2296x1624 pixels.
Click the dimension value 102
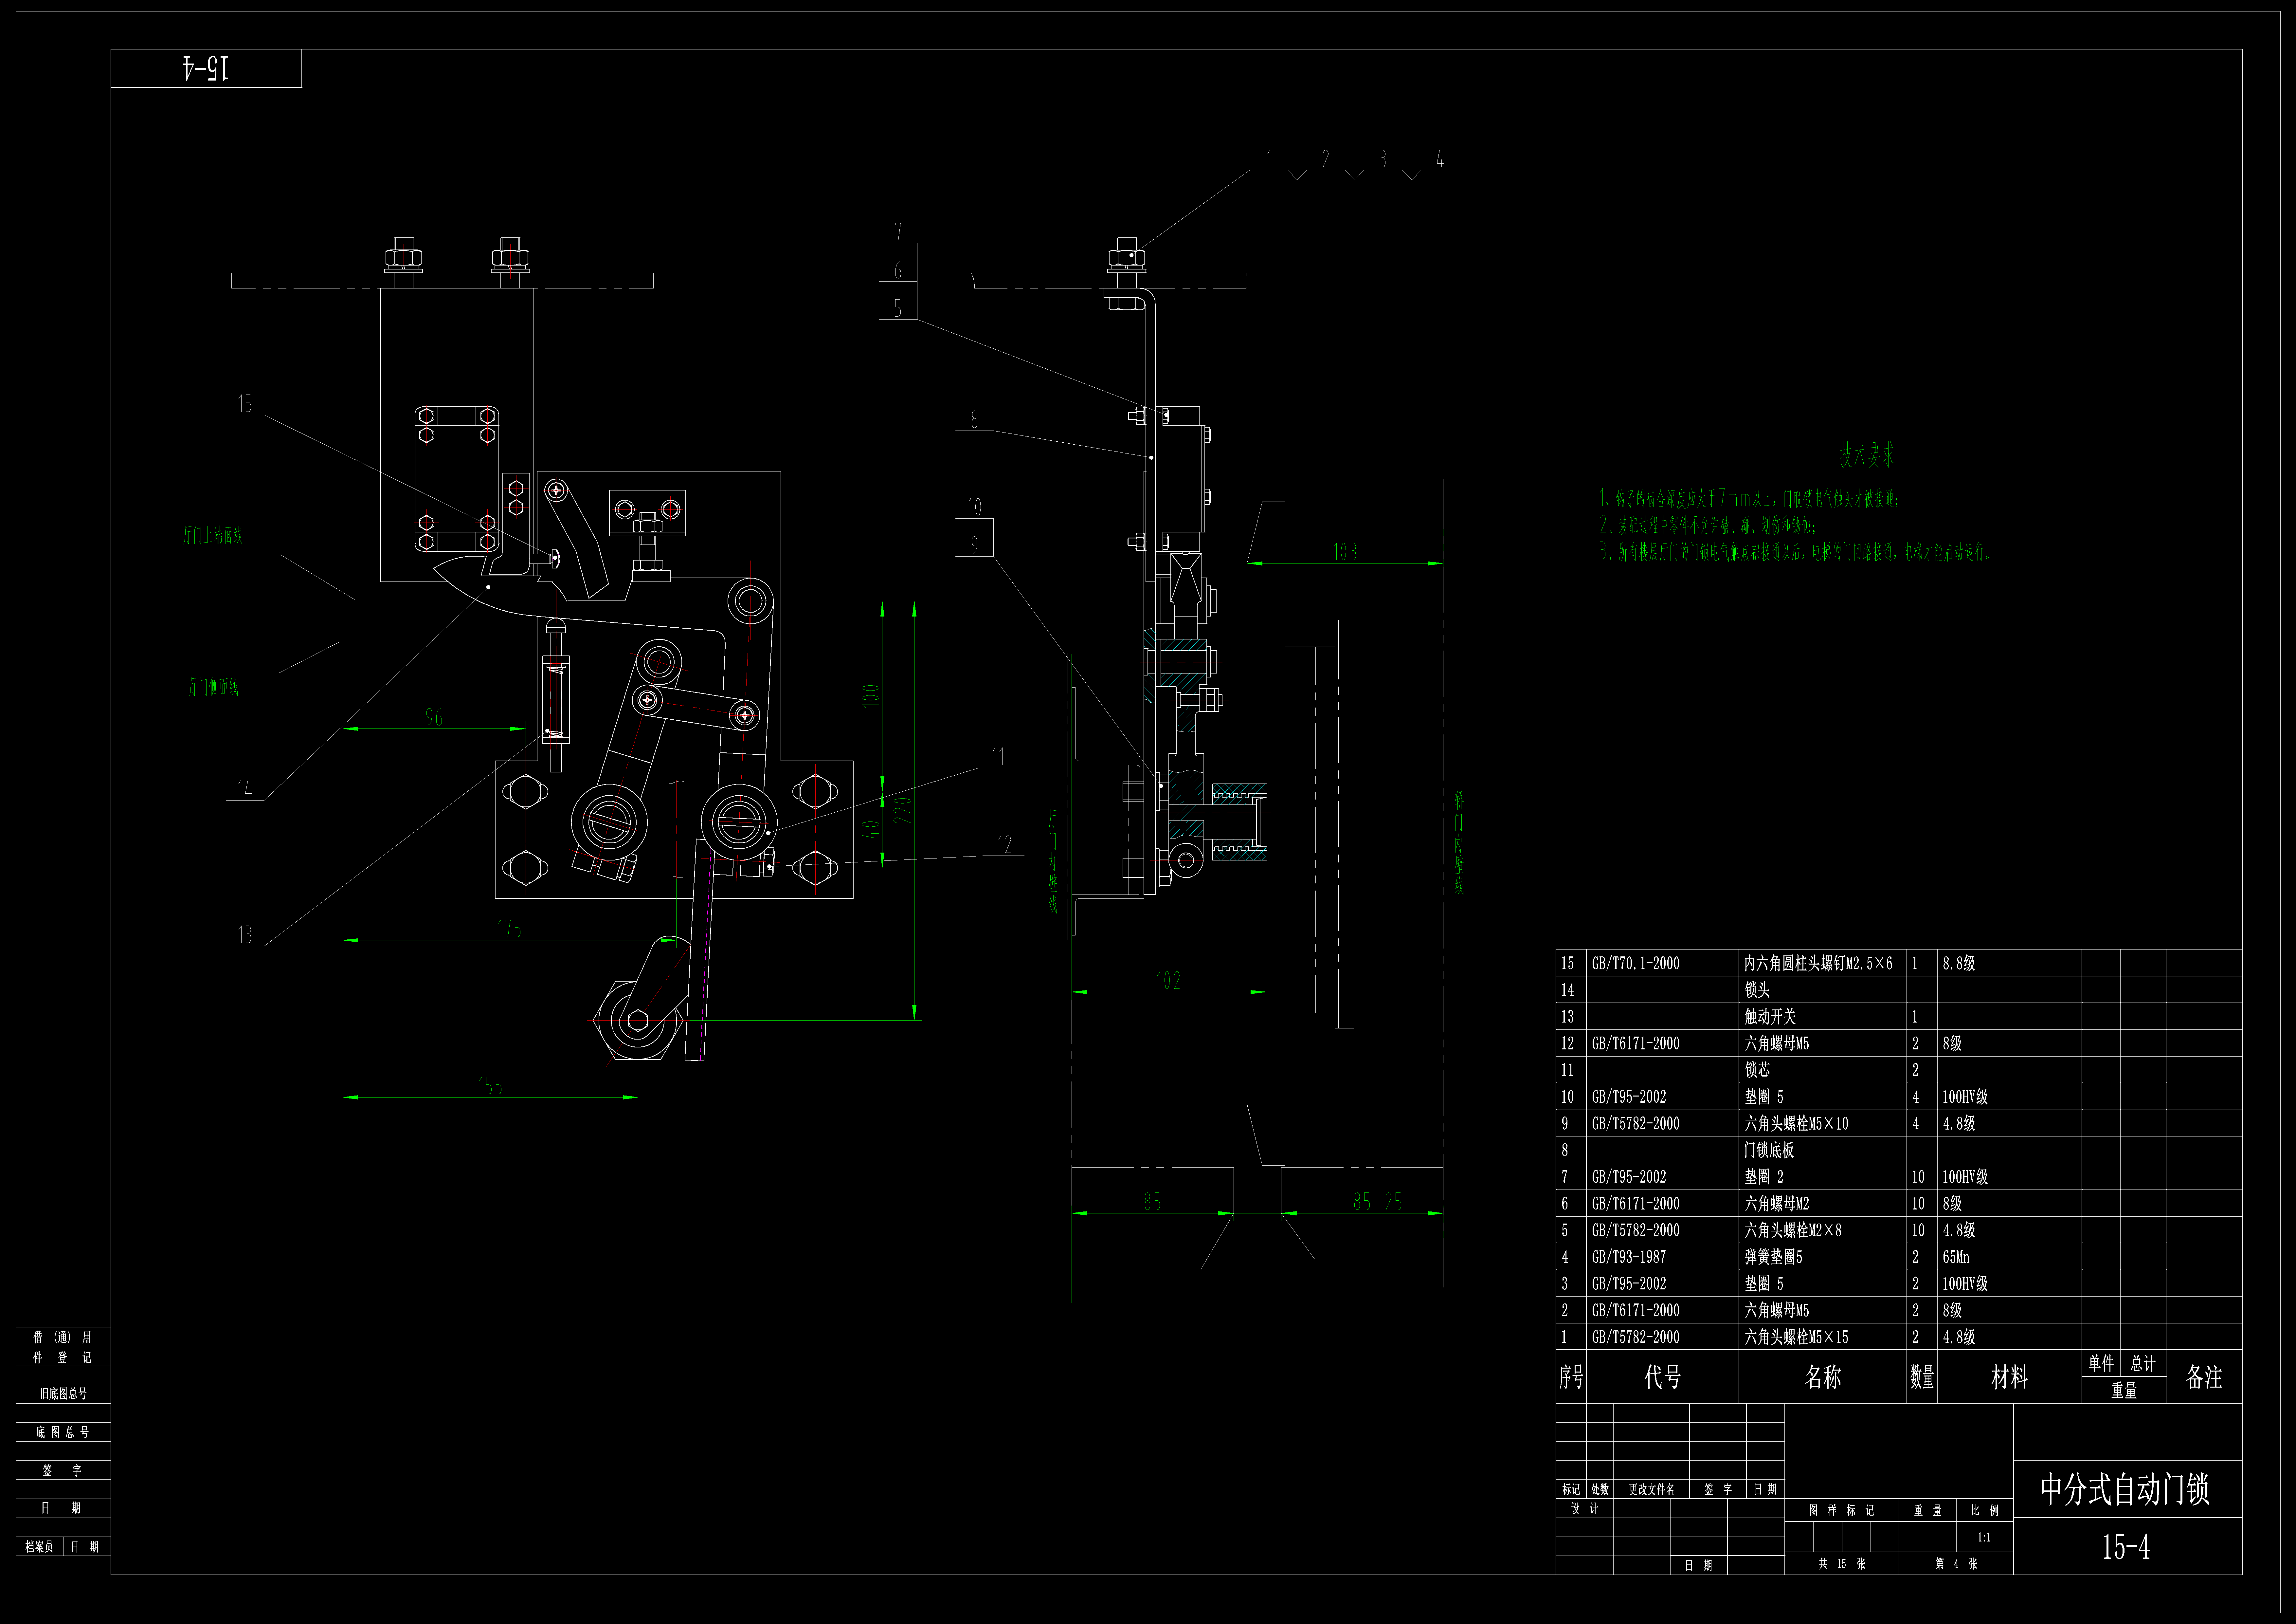[x=1168, y=981]
